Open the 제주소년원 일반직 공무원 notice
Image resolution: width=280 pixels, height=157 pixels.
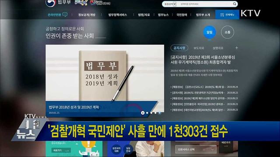click(204, 98)
